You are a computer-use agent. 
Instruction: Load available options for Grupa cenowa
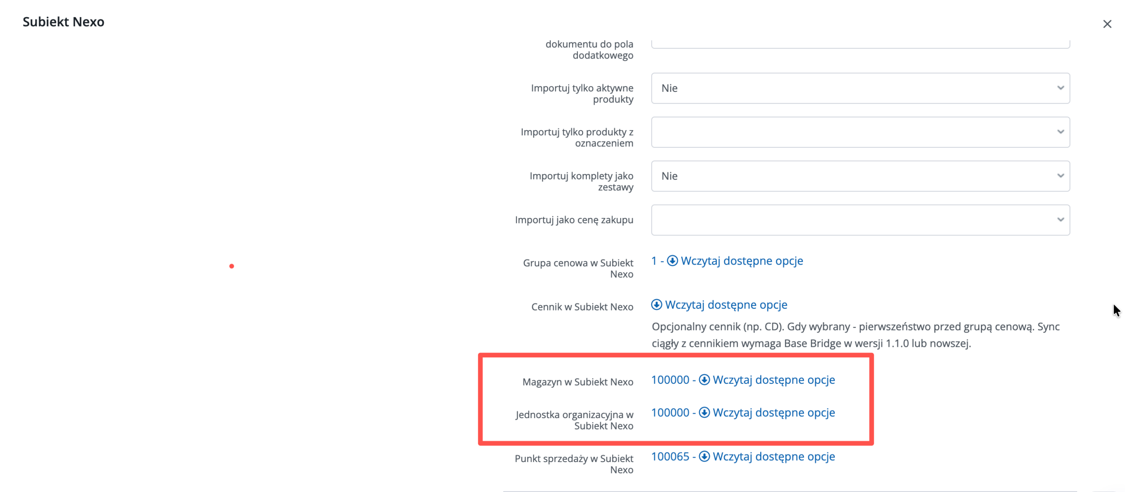click(742, 261)
